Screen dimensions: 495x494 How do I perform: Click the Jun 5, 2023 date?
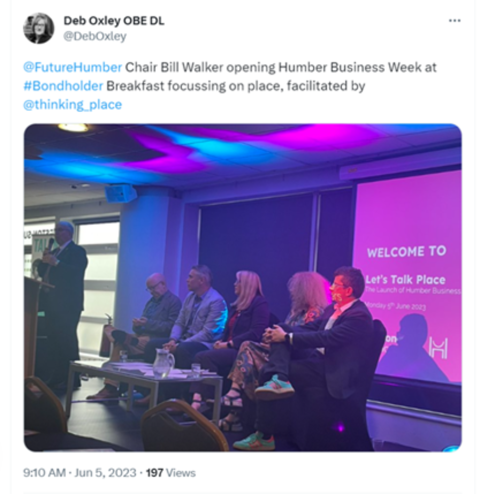[105, 473]
